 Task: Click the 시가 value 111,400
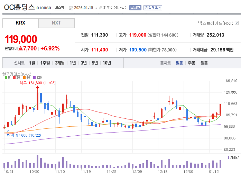(100, 50)
